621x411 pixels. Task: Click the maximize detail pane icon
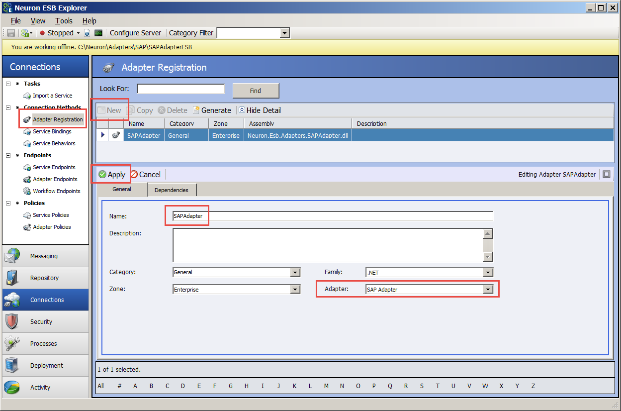tap(606, 174)
